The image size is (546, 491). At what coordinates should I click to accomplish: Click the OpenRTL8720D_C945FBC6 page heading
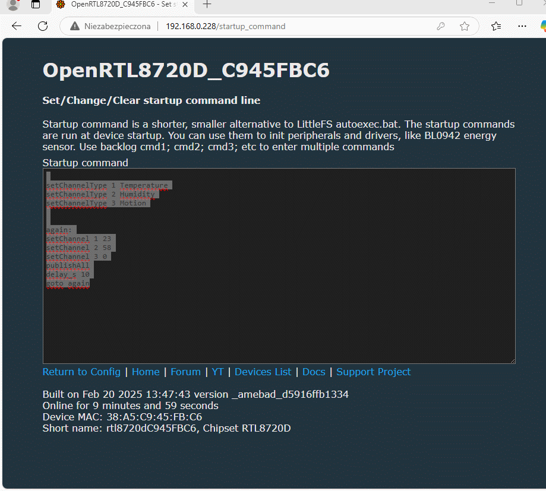point(186,70)
